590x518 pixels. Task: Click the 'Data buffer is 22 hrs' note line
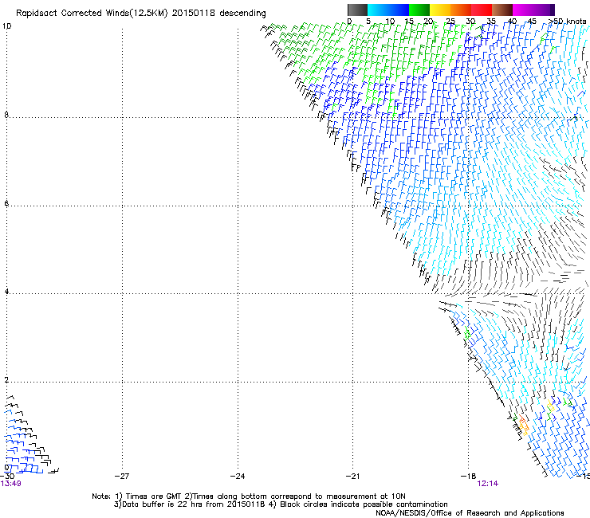pyautogui.click(x=281, y=504)
